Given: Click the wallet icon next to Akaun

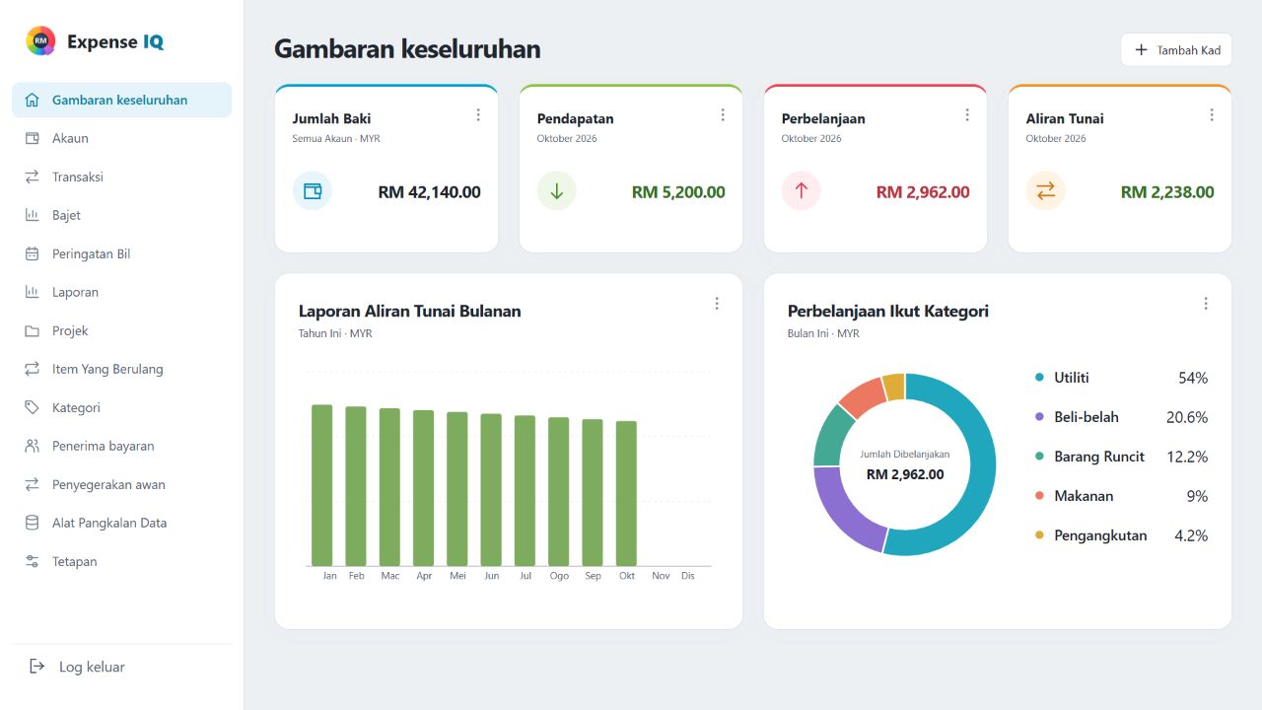Looking at the screenshot, I should click(x=33, y=138).
